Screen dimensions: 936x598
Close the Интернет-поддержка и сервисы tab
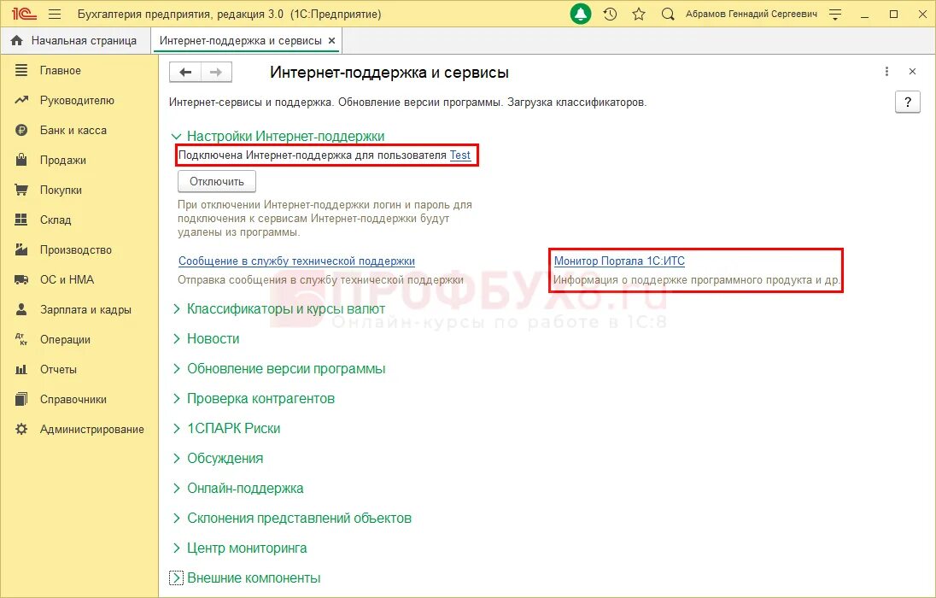click(x=331, y=41)
